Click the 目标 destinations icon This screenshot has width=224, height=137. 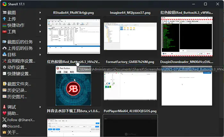(x=4, y=55)
